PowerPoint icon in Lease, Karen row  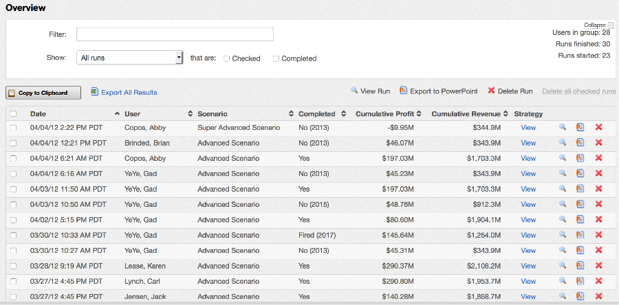click(x=580, y=265)
